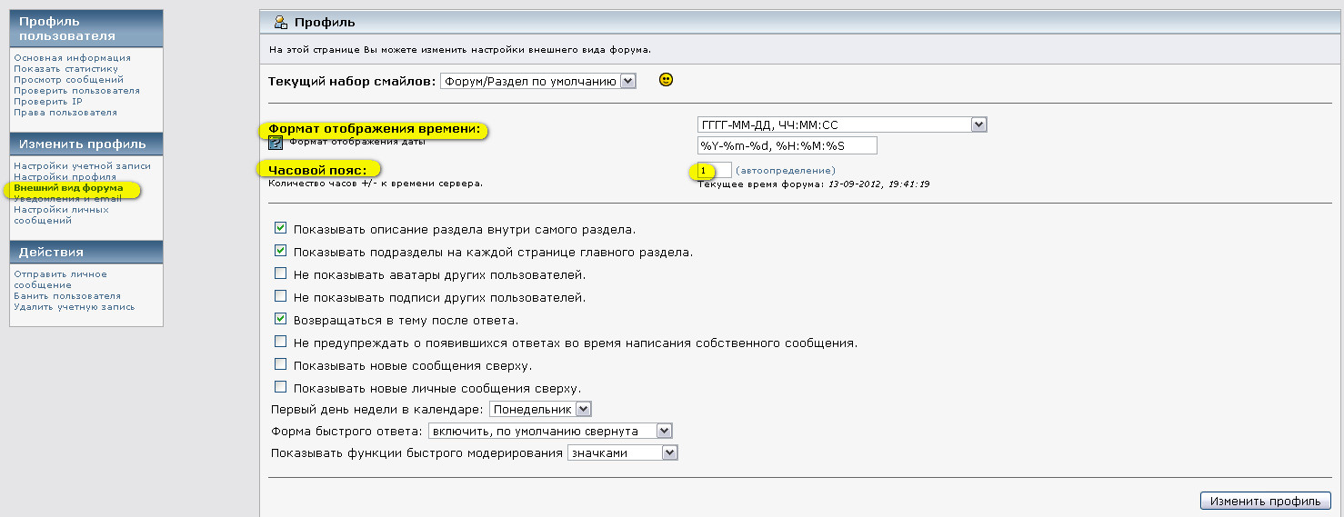The image size is (1344, 517).
Task: Enable hiding avatars of other users
Action: tap(281, 274)
